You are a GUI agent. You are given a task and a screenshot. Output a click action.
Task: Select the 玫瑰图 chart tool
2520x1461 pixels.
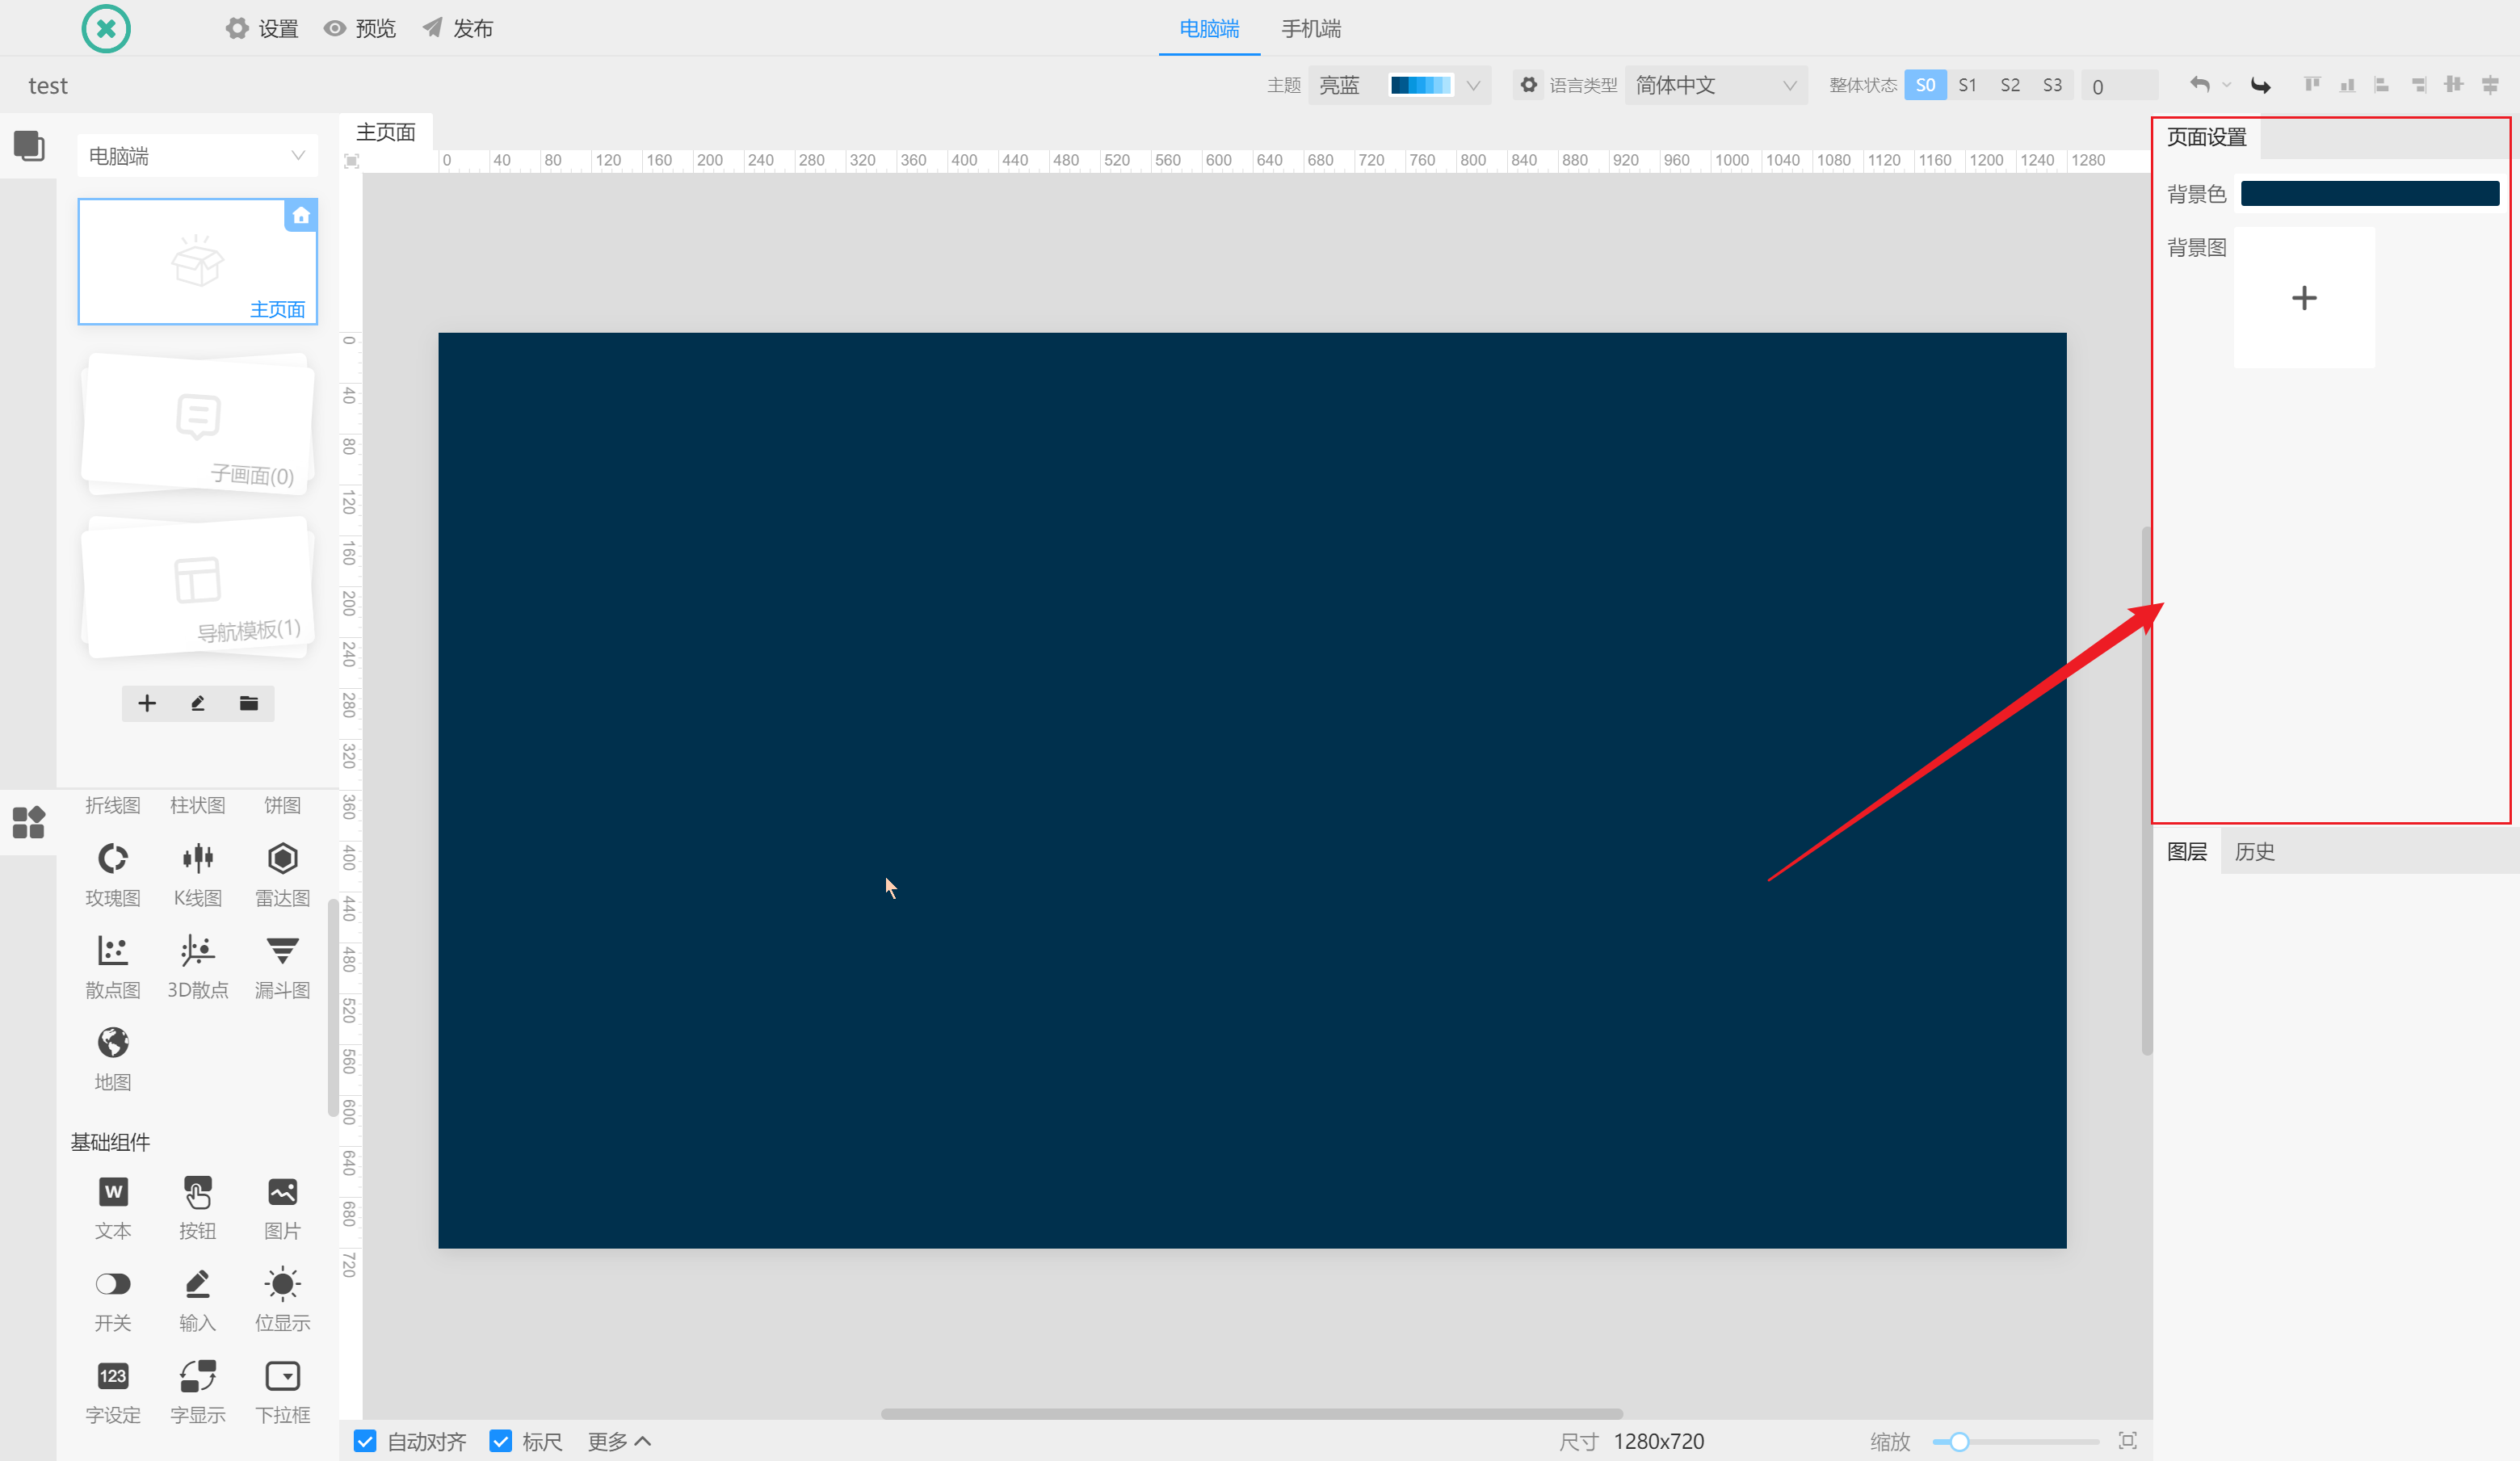click(113, 871)
